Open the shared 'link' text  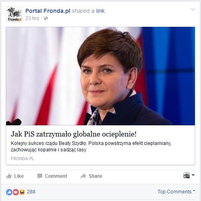pos(100,11)
